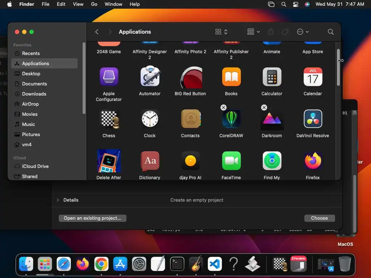Open the Calculator app icon

pos(272,77)
